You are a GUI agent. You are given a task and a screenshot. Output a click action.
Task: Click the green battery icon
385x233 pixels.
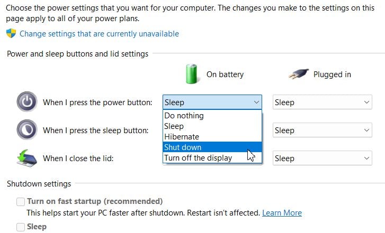pos(192,74)
